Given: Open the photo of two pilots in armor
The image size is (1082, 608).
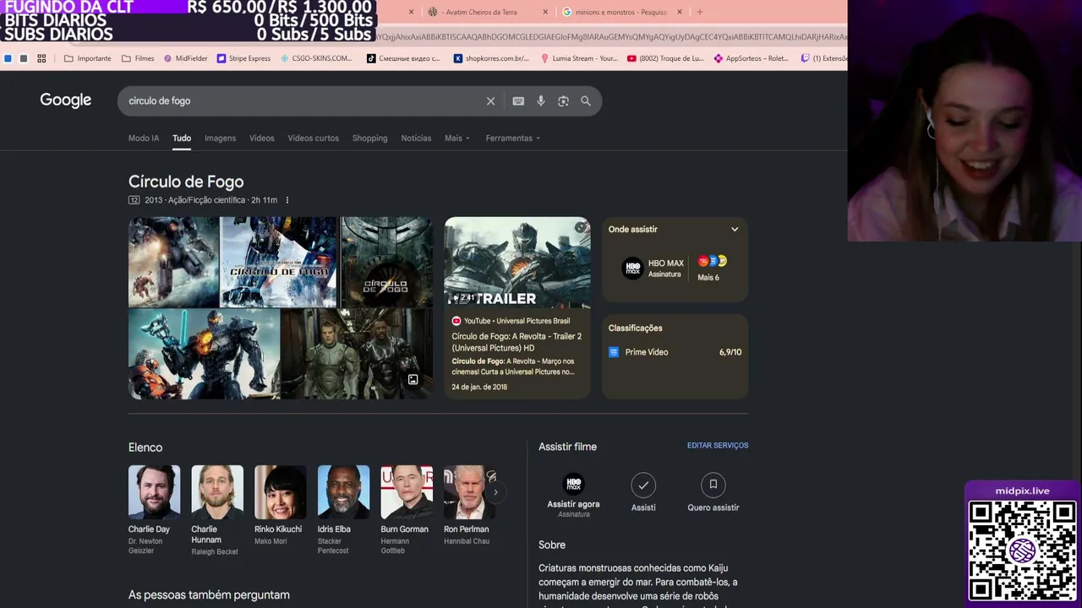Looking at the screenshot, I should pos(357,354).
